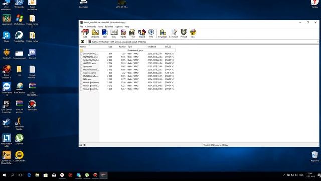Select the parent folder row at list top

coord(127,50)
